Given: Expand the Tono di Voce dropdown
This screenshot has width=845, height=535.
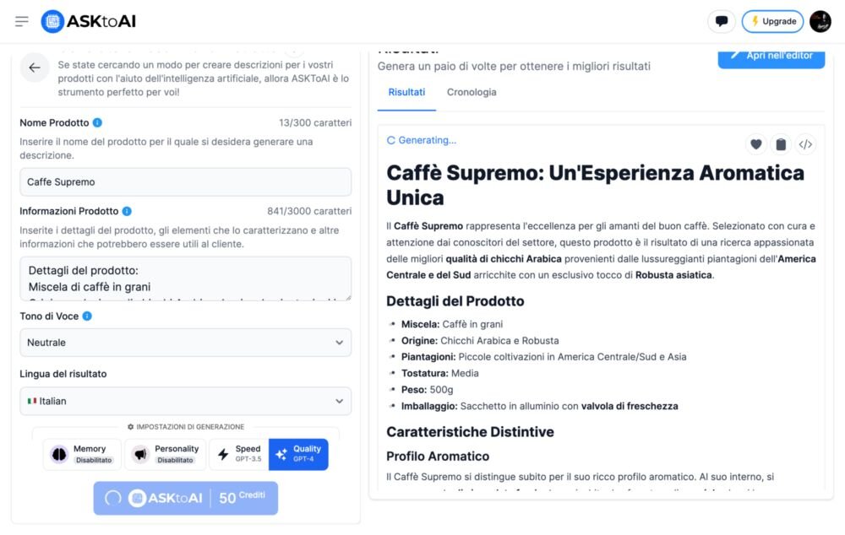Looking at the screenshot, I should tap(185, 343).
